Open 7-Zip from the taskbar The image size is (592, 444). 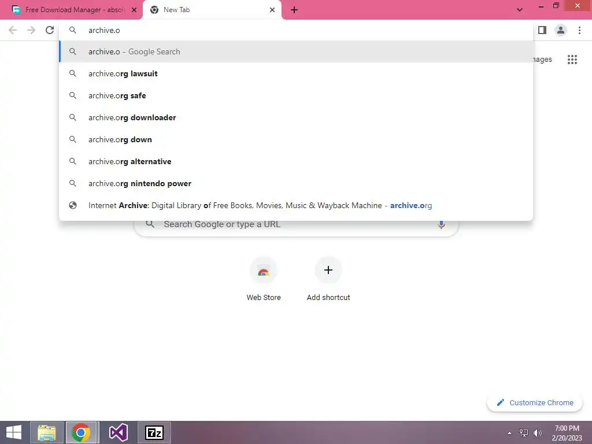(154, 432)
